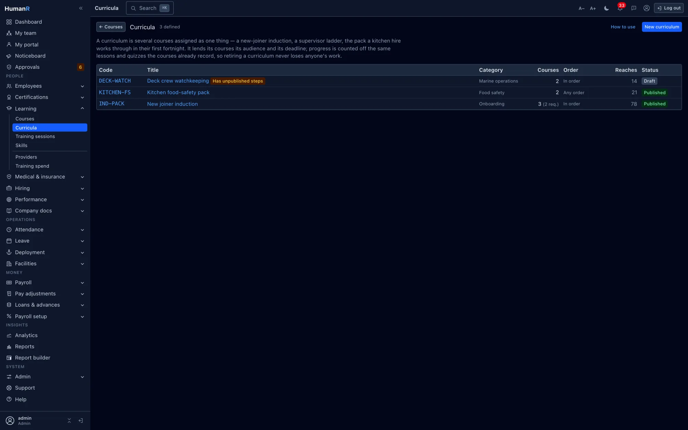Viewport: 688px width, 430px height.
Task: Open Support in the sidebar
Action: (45, 388)
